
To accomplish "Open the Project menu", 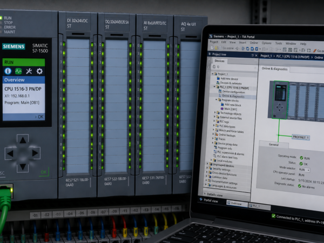I will (214, 42).
